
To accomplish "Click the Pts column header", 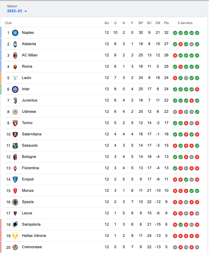I will tap(166, 23).
